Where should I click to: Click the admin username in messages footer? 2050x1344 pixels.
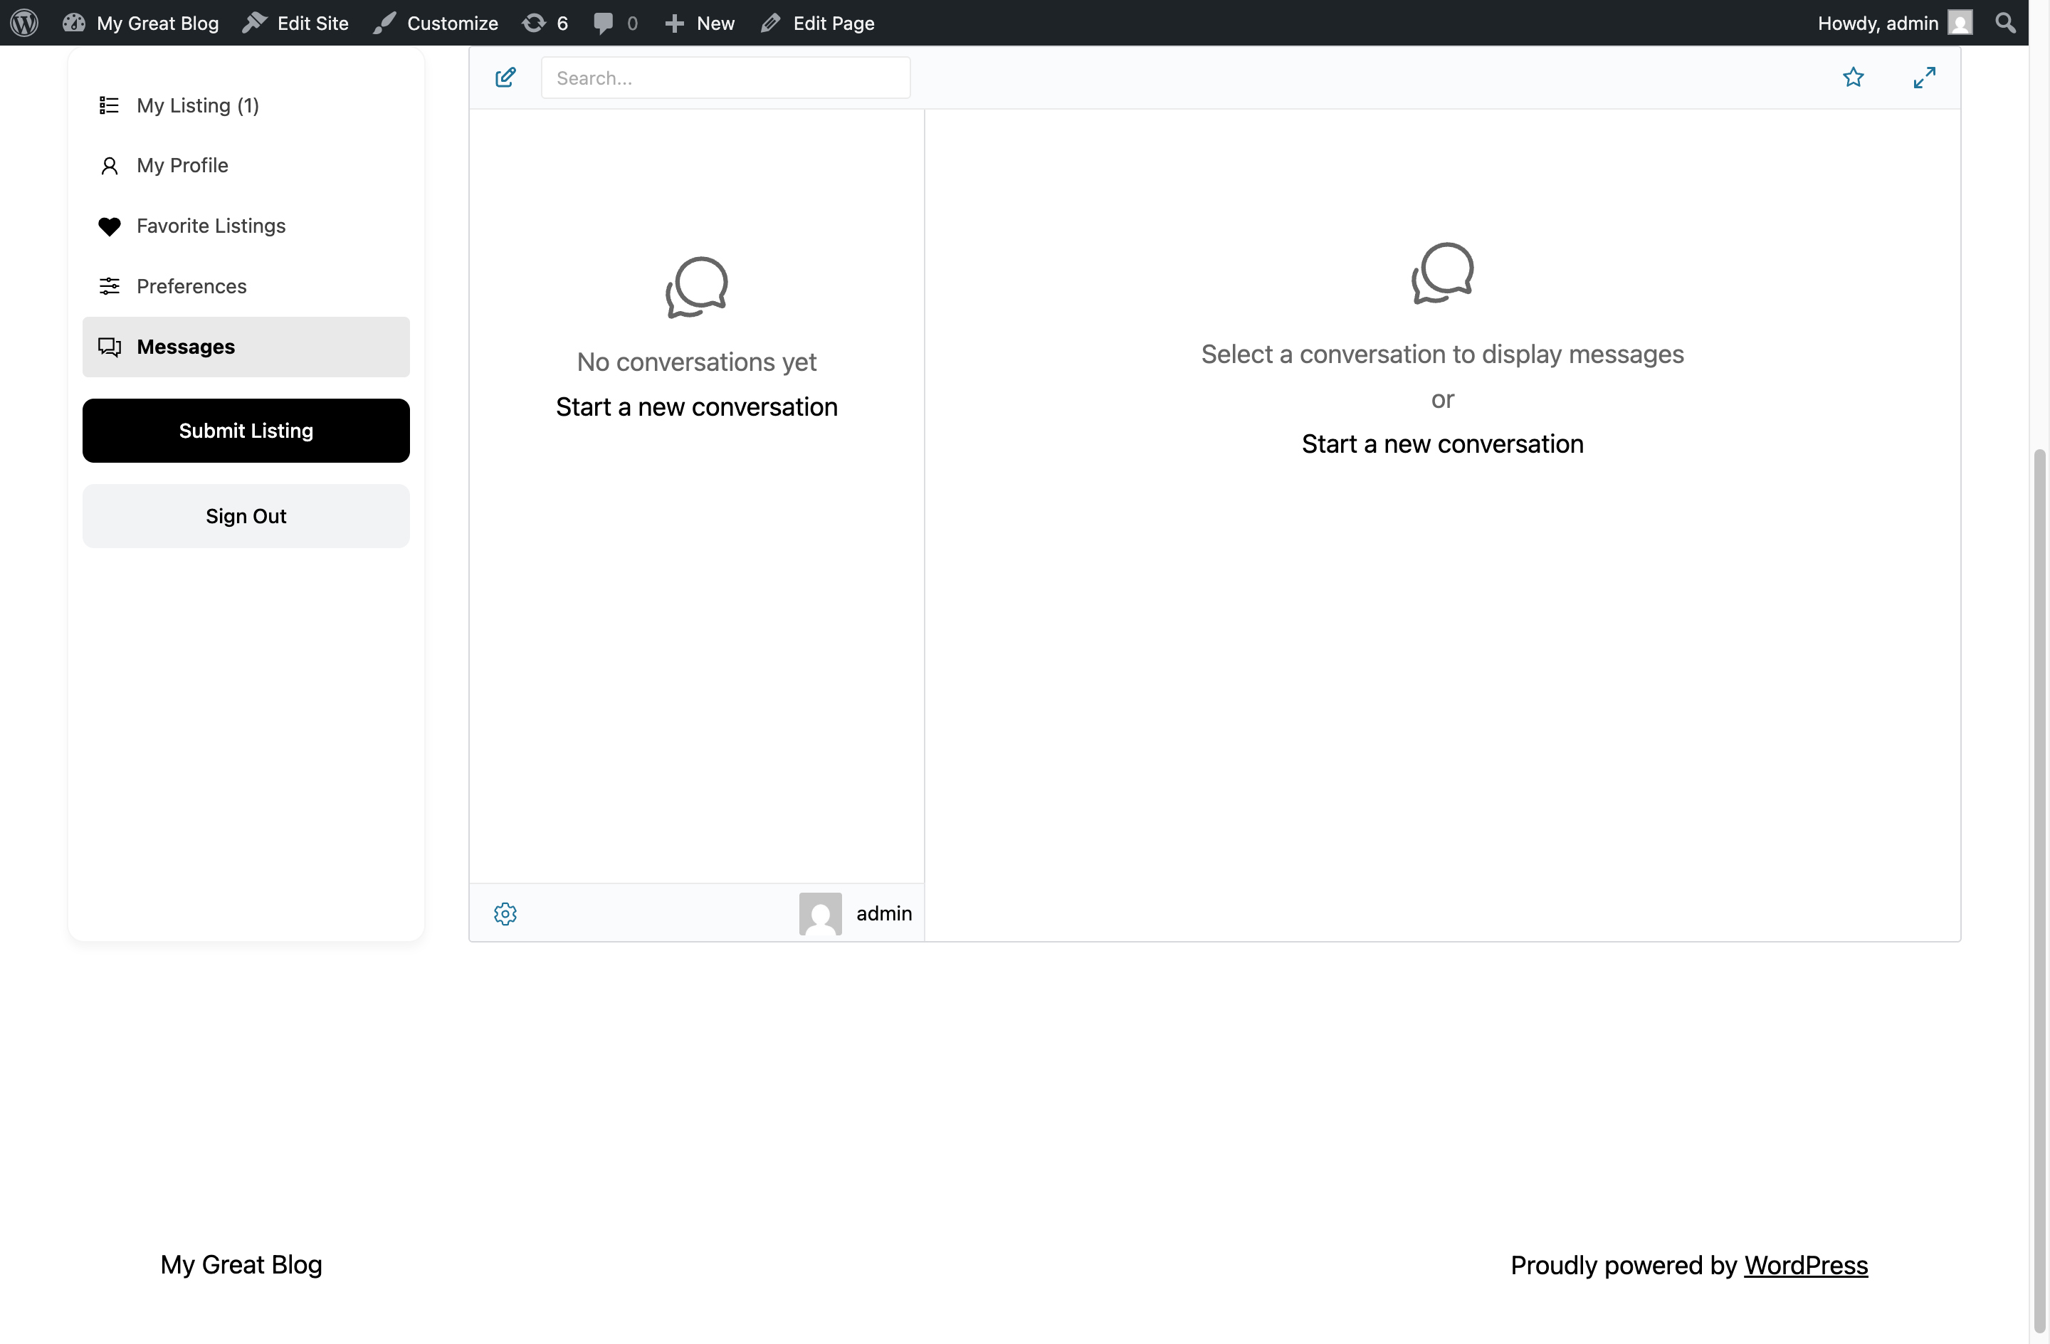(x=884, y=913)
